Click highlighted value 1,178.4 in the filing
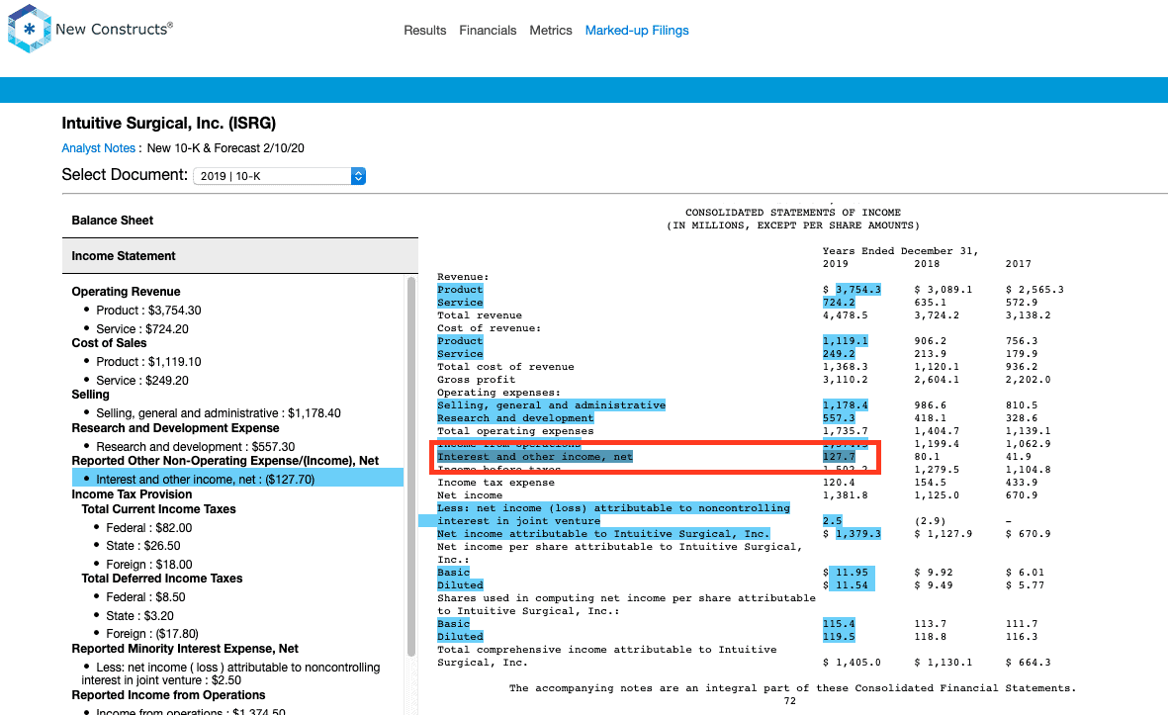 [x=846, y=405]
